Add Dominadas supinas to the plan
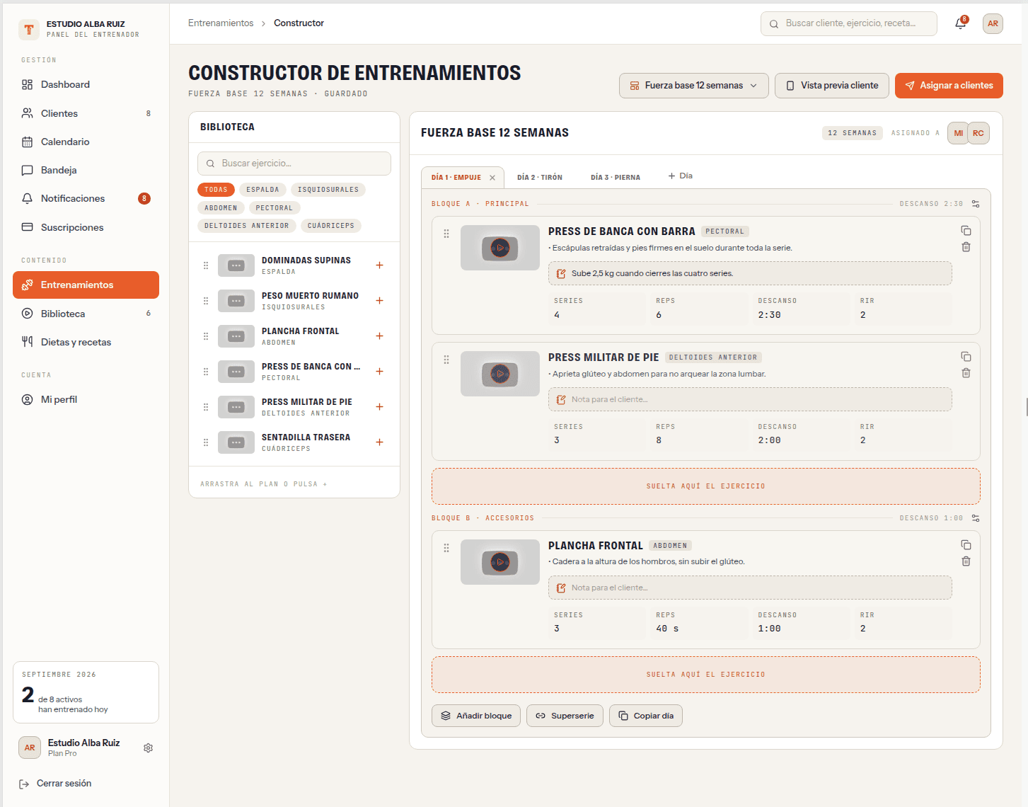 [x=379, y=265]
